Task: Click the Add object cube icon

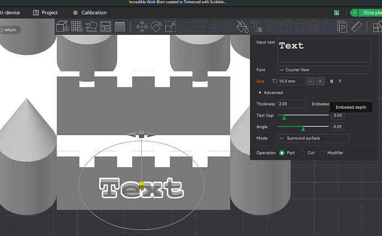Action: [63, 27]
